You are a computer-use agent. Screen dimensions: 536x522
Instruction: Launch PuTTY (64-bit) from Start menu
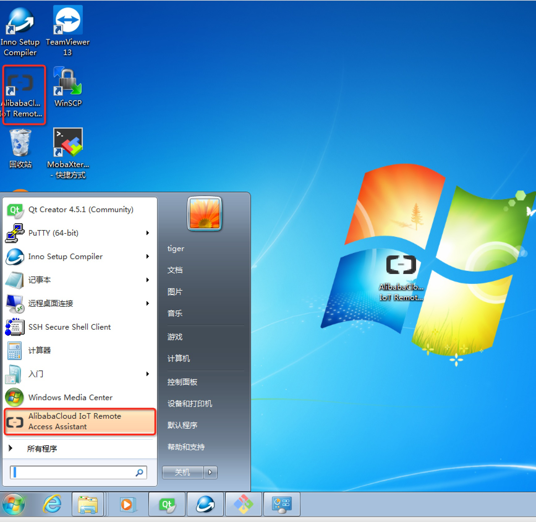coord(79,233)
